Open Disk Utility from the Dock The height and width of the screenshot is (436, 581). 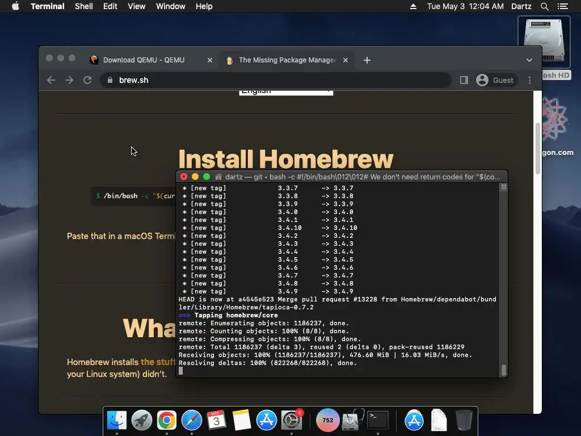(x=352, y=420)
